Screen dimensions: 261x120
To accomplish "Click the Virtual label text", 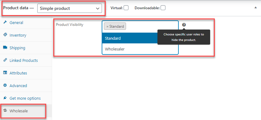I will (x=116, y=8).
